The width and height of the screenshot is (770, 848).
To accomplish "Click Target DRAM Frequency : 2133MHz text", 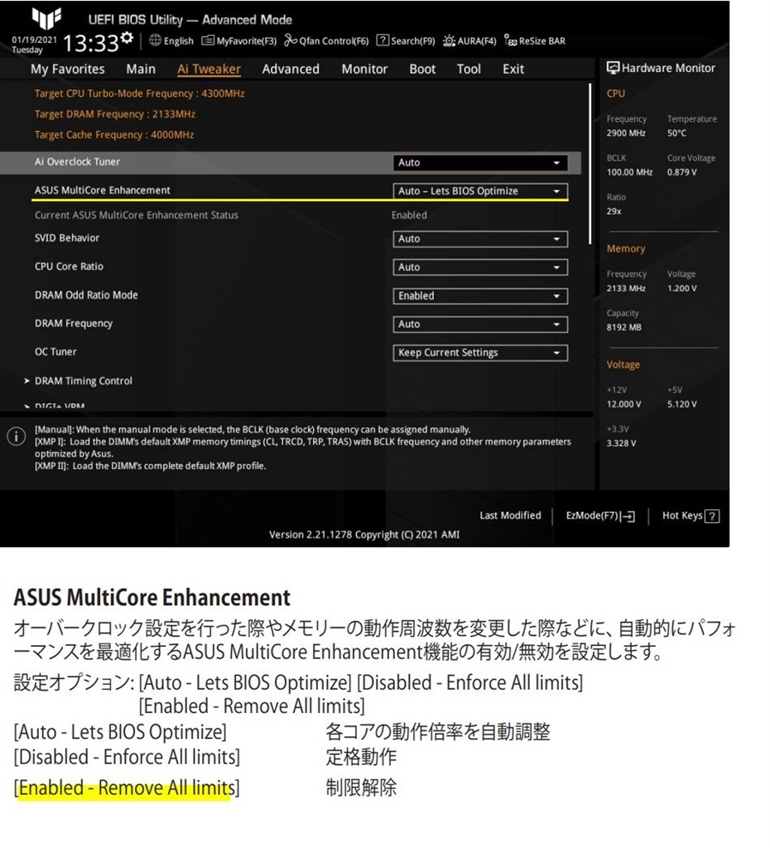I will pos(115,114).
